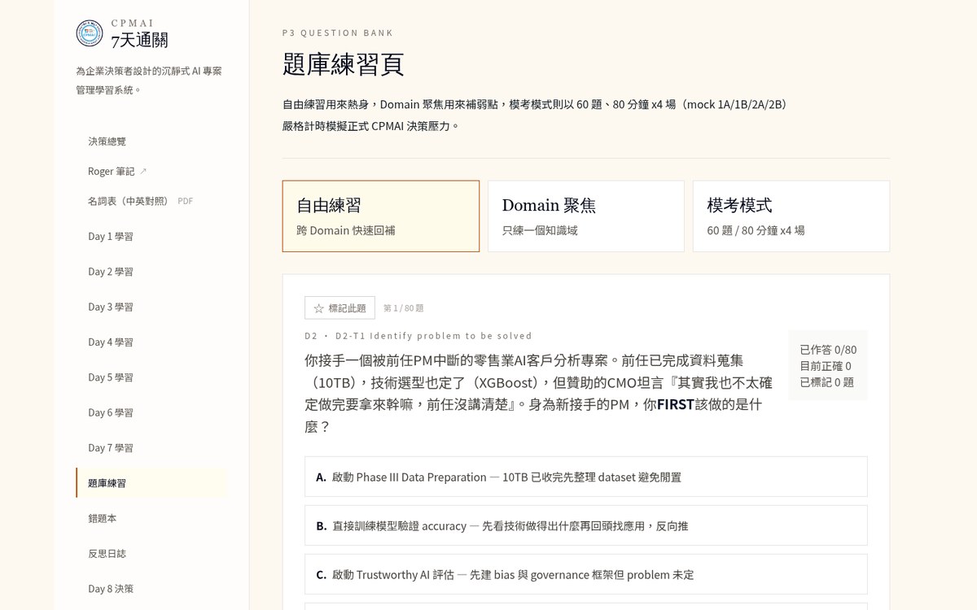This screenshot has height=610, width=977.
Task: Click the 目前正確 0 status text
Action: click(826, 366)
